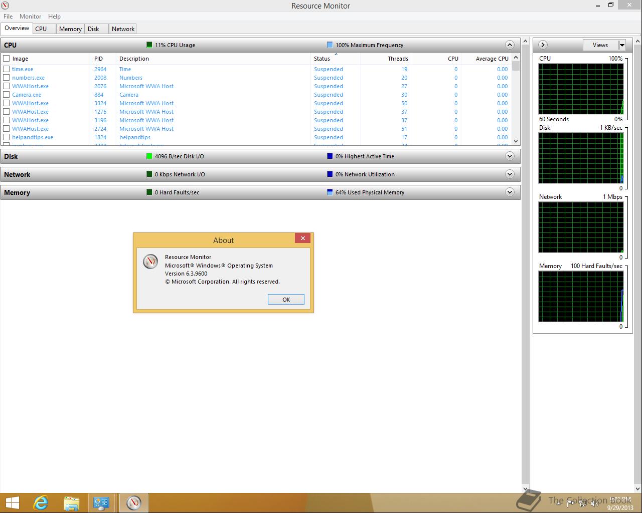
Task: Select the Camera description cell
Action: tap(129, 95)
